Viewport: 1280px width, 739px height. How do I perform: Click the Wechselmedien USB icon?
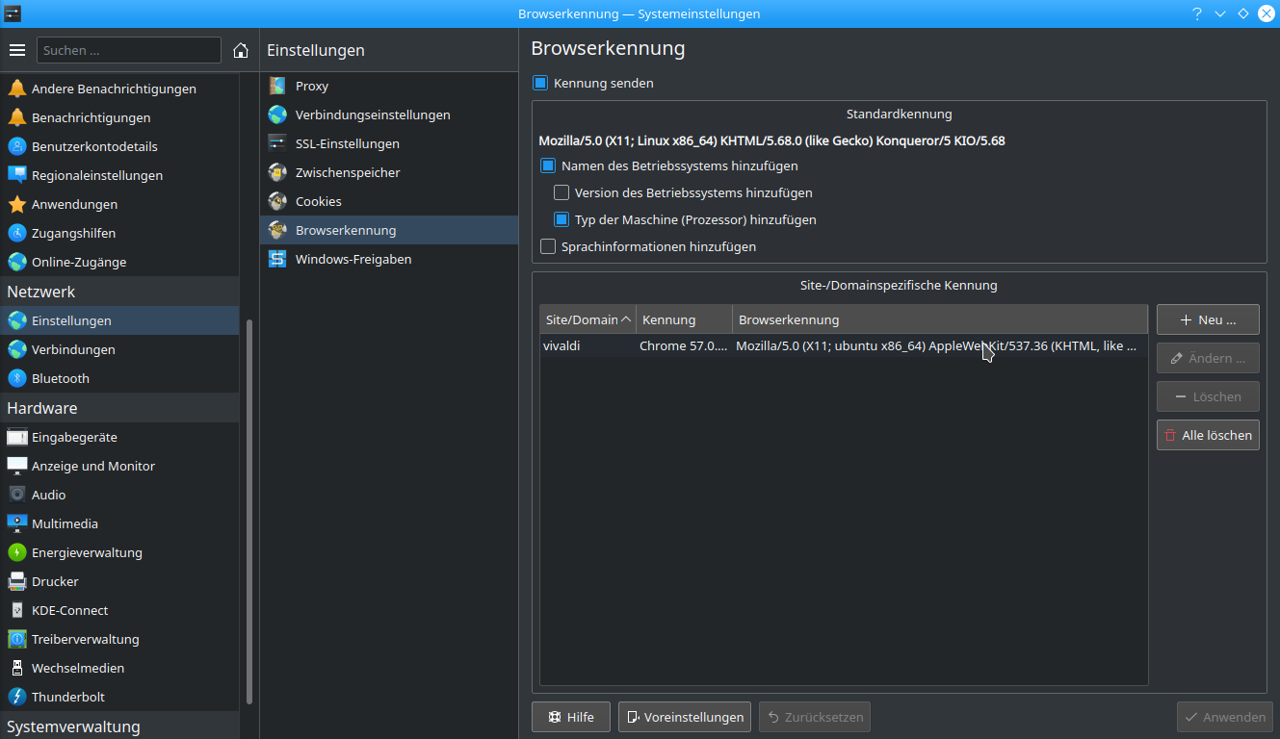(17, 668)
